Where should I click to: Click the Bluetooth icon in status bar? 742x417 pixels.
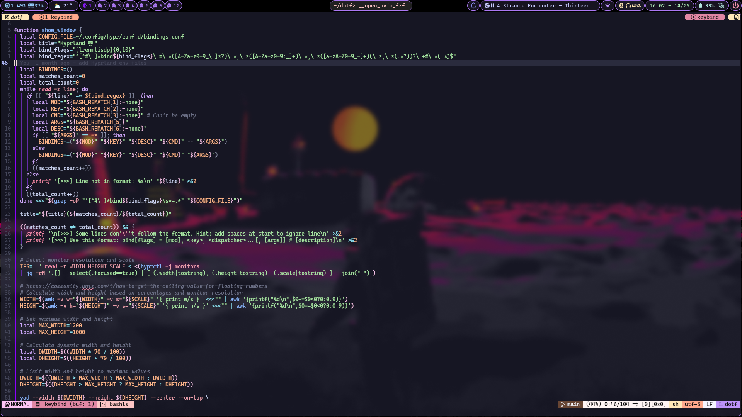(x=621, y=6)
